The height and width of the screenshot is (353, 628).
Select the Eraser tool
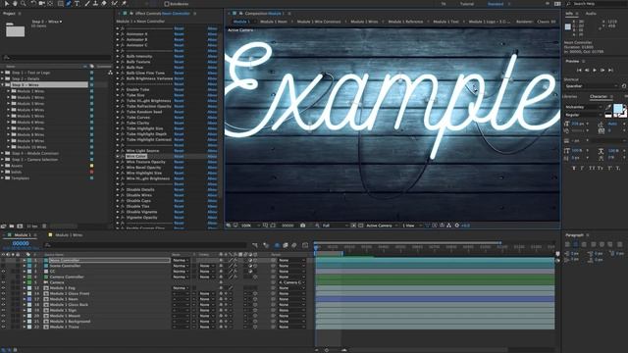coord(104,4)
